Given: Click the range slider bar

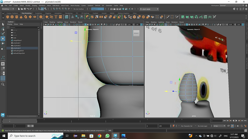Looking at the screenshot, I should click(x=30, y=126).
